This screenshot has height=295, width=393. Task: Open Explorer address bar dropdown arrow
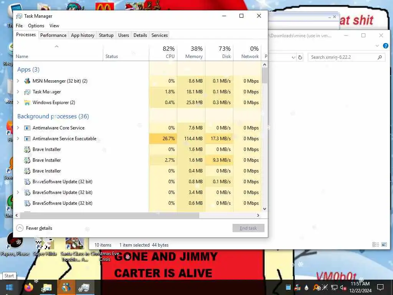coord(294,58)
